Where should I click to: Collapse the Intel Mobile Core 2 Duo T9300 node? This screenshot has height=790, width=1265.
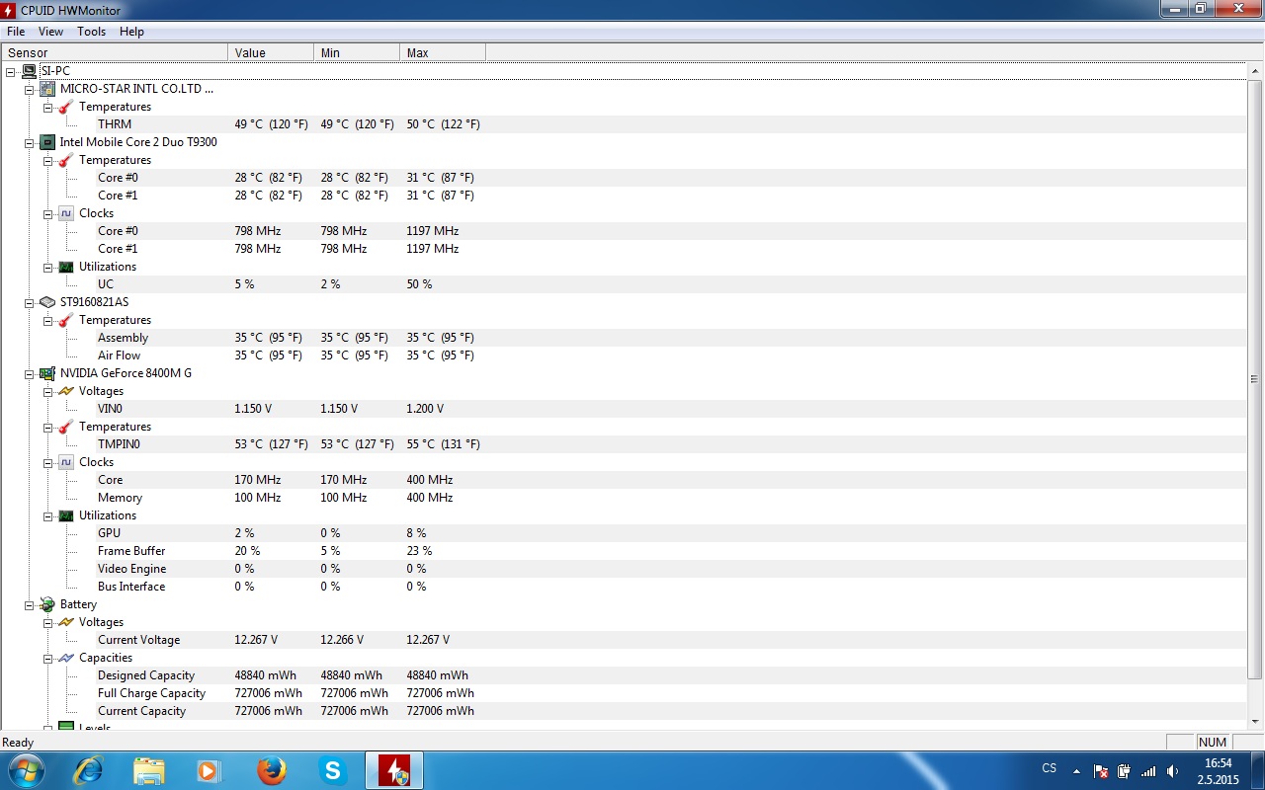(x=29, y=142)
